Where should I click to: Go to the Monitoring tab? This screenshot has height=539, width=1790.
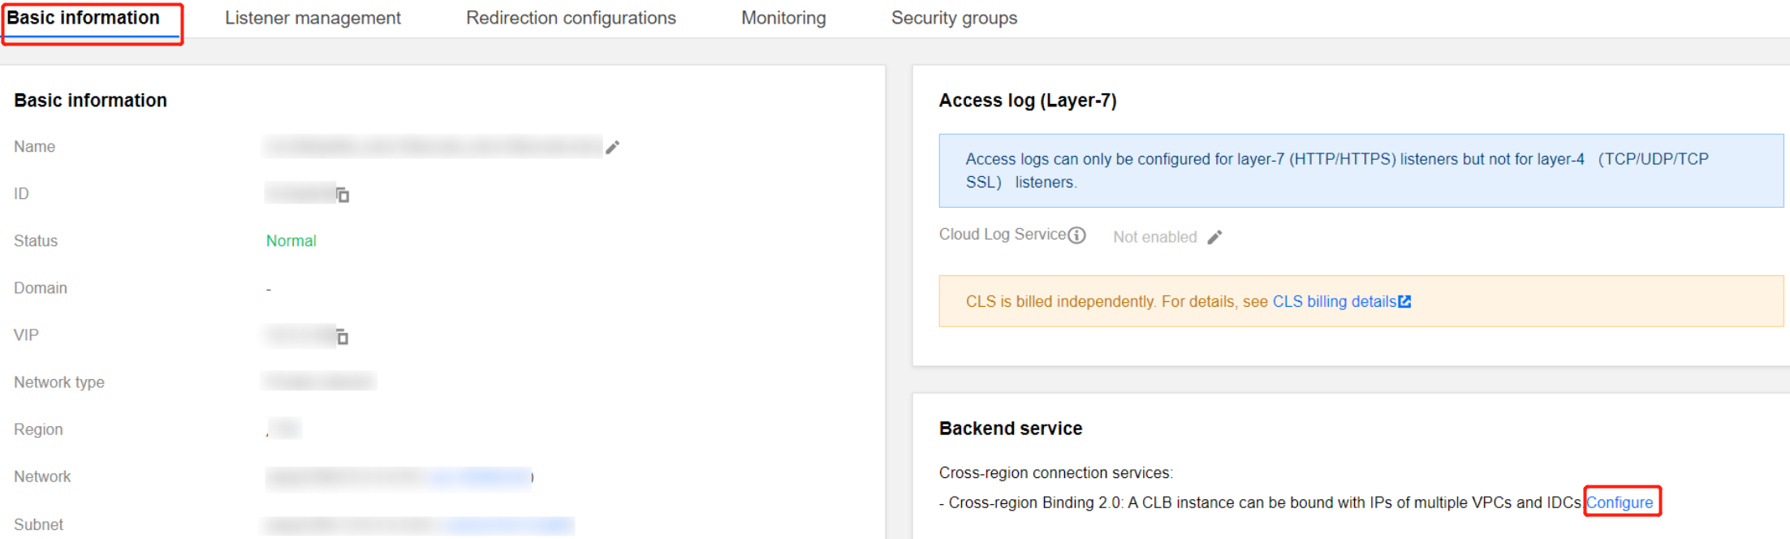click(783, 18)
